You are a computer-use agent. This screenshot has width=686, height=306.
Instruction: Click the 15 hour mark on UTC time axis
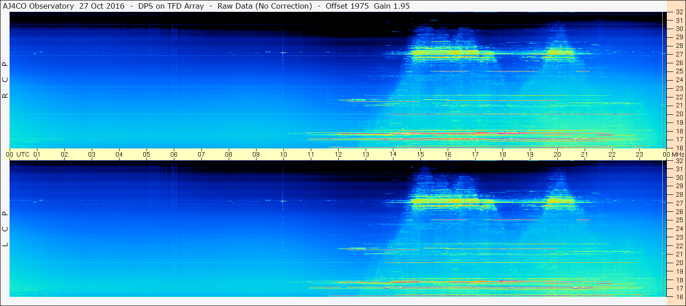(420, 154)
